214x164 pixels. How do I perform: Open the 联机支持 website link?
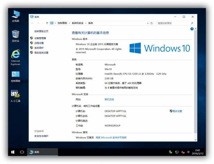(109, 99)
